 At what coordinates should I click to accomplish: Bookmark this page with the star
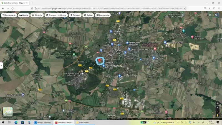click(x=185, y=8)
